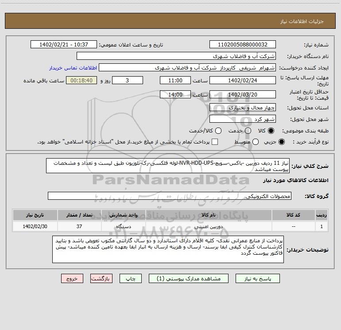The image size is (341, 330).
Task: Click the گروه کالا field محصولات الکترونیکی
Action: click(170, 196)
